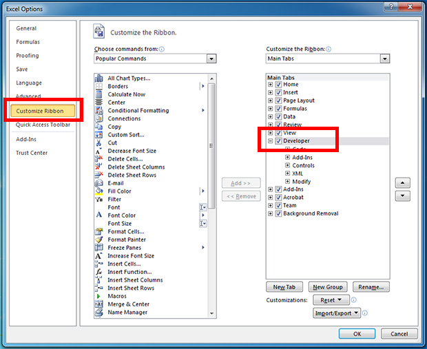Image resolution: width=427 pixels, height=349 pixels.
Task: Select the Format Cells icon
Action: point(99,231)
